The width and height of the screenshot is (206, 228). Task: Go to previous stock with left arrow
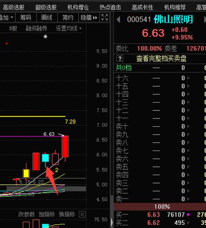tap(118, 20)
